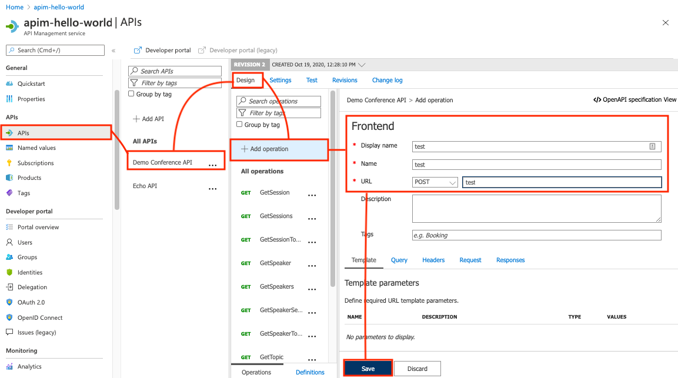The width and height of the screenshot is (678, 378).
Task: Click Add API
Action: [148, 119]
